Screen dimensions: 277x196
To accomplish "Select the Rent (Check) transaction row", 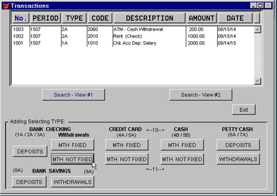I will click(x=133, y=36).
